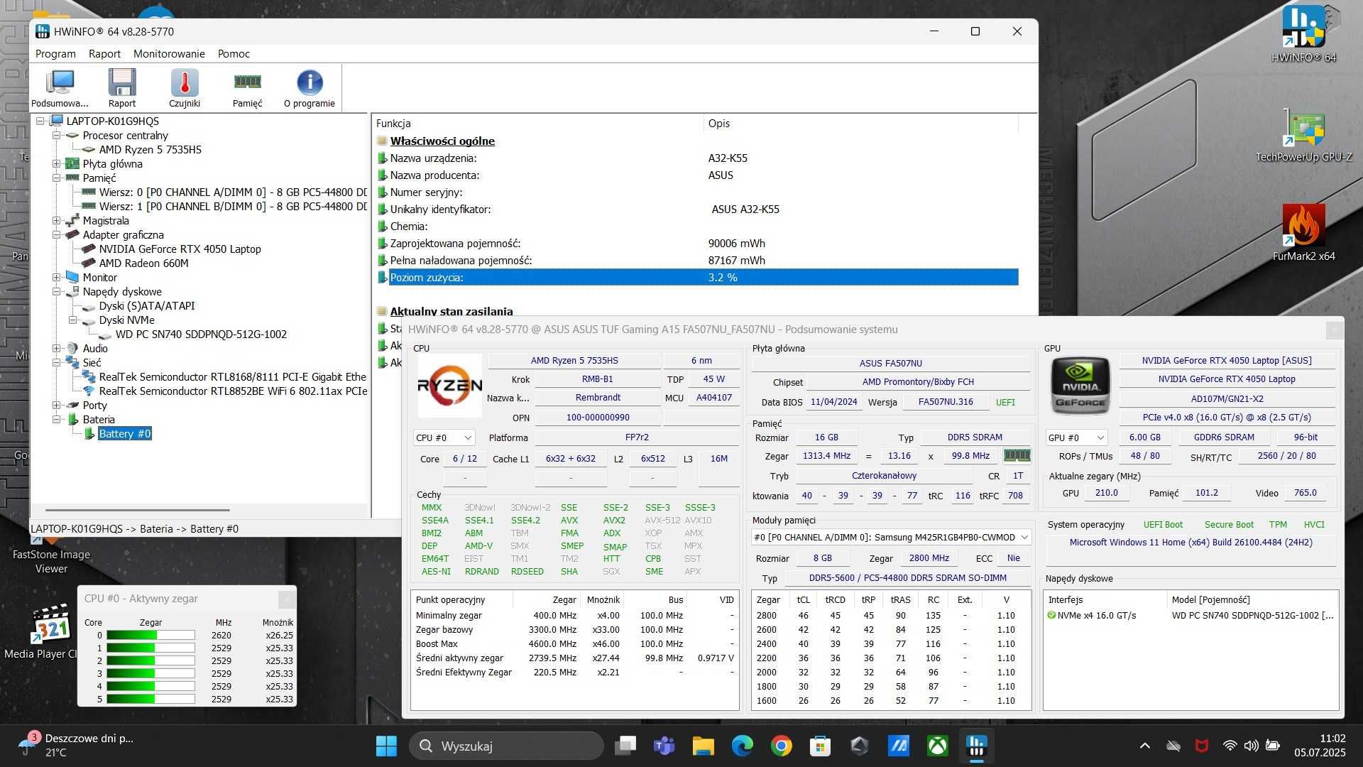Open Czujniki sensors thermometer icon
This screenshot has height=767, width=1363.
tap(185, 88)
